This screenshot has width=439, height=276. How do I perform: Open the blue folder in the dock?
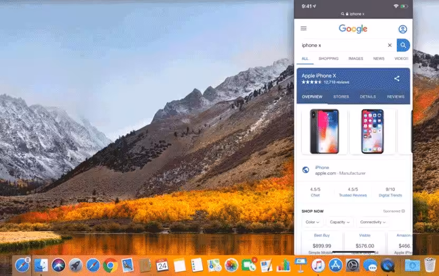(x=413, y=265)
